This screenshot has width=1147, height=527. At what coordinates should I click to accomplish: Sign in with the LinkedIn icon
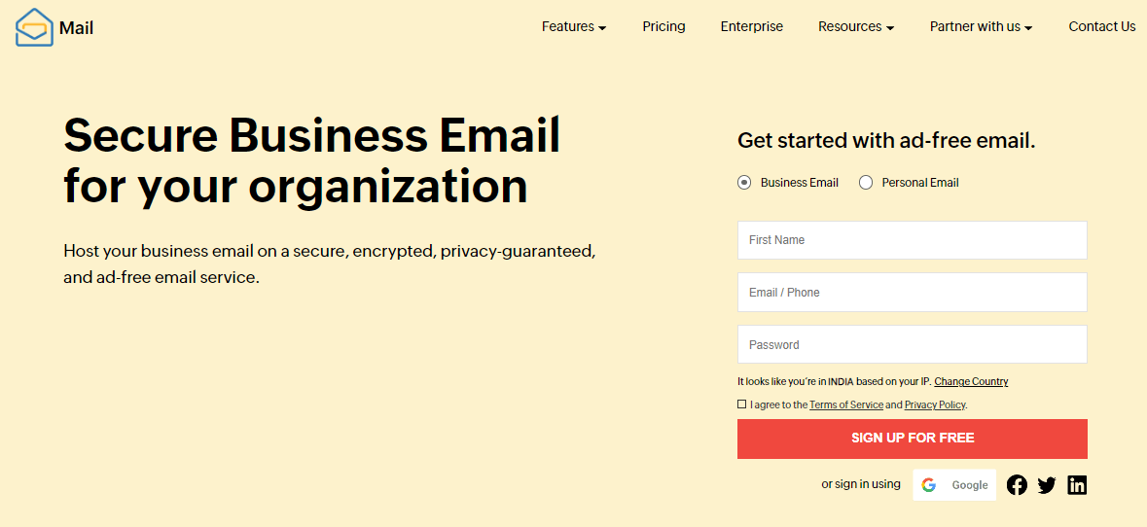1077,484
